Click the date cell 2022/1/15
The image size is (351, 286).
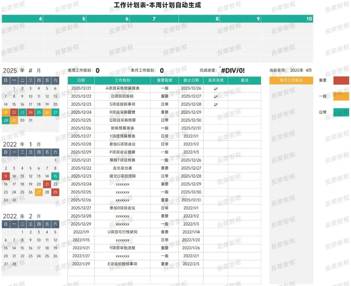tap(81, 240)
